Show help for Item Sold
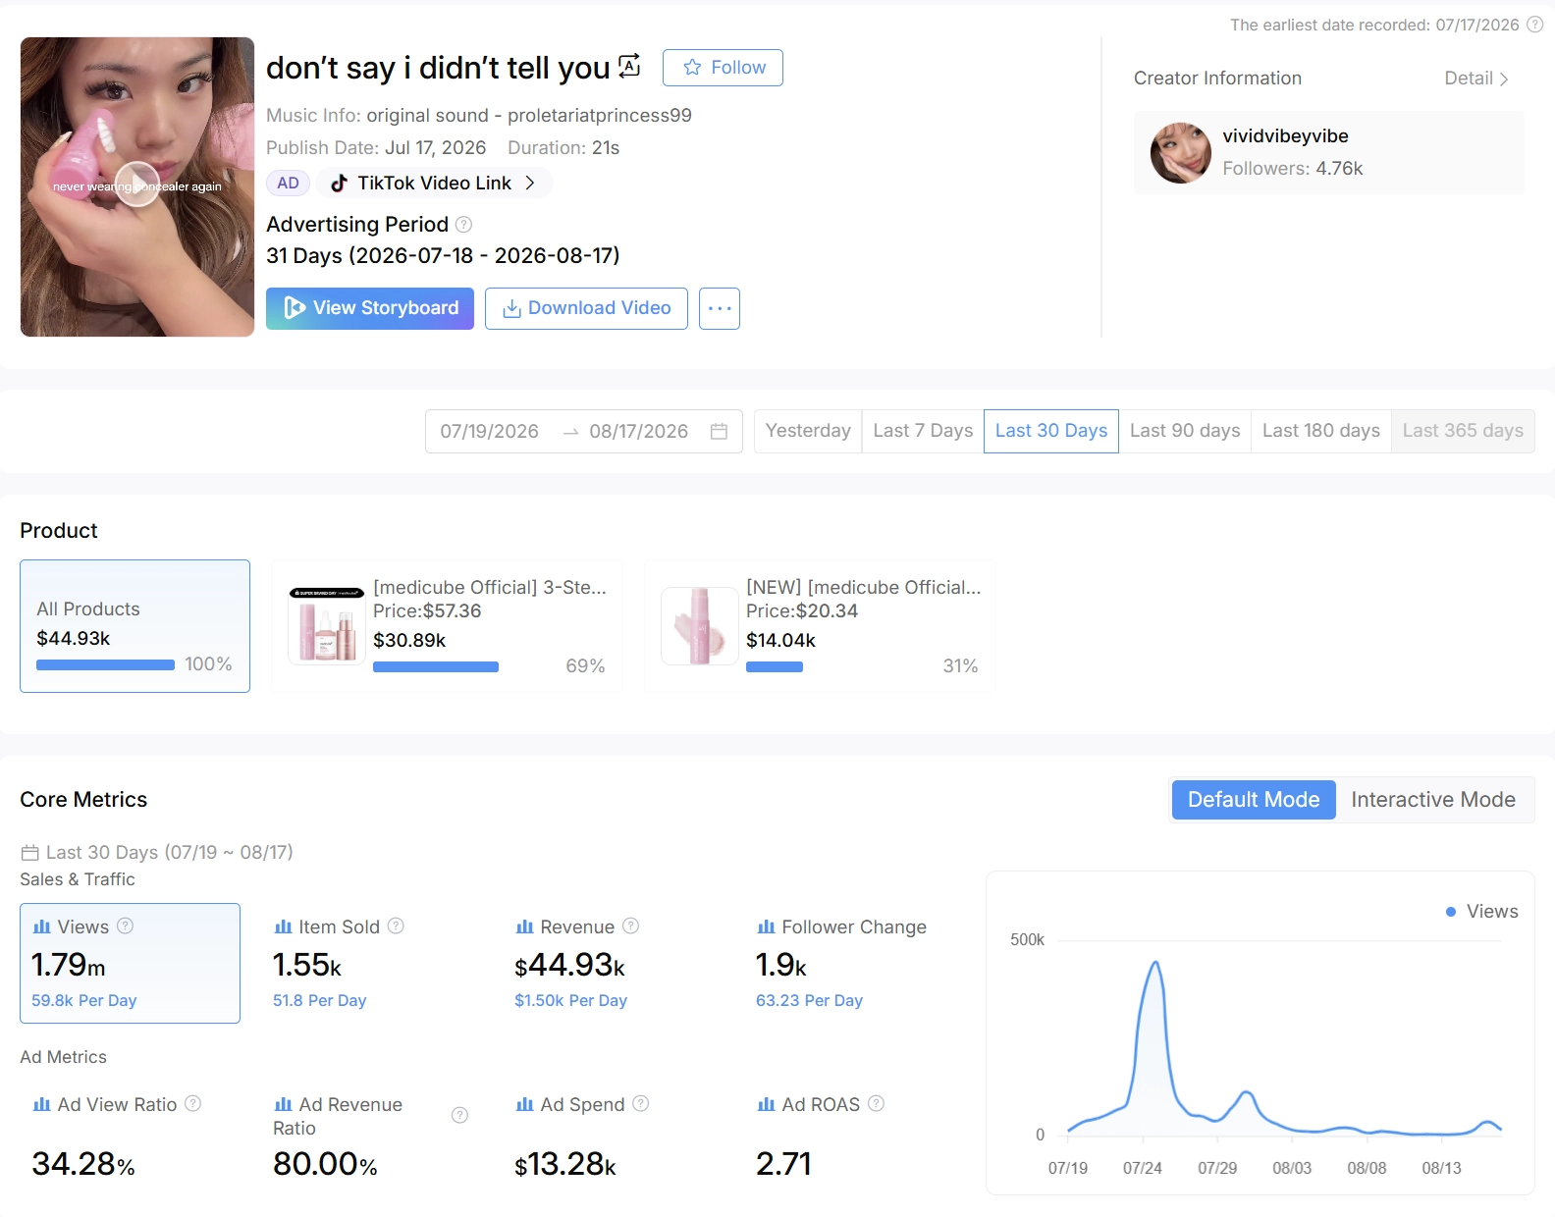The height and width of the screenshot is (1217, 1555). click(x=396, y=926)
